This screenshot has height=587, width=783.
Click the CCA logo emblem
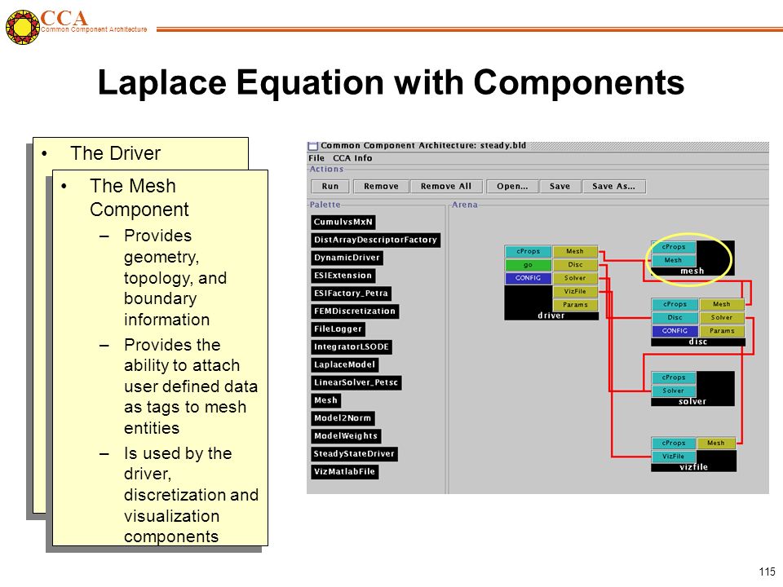click(x=23, y=27)
